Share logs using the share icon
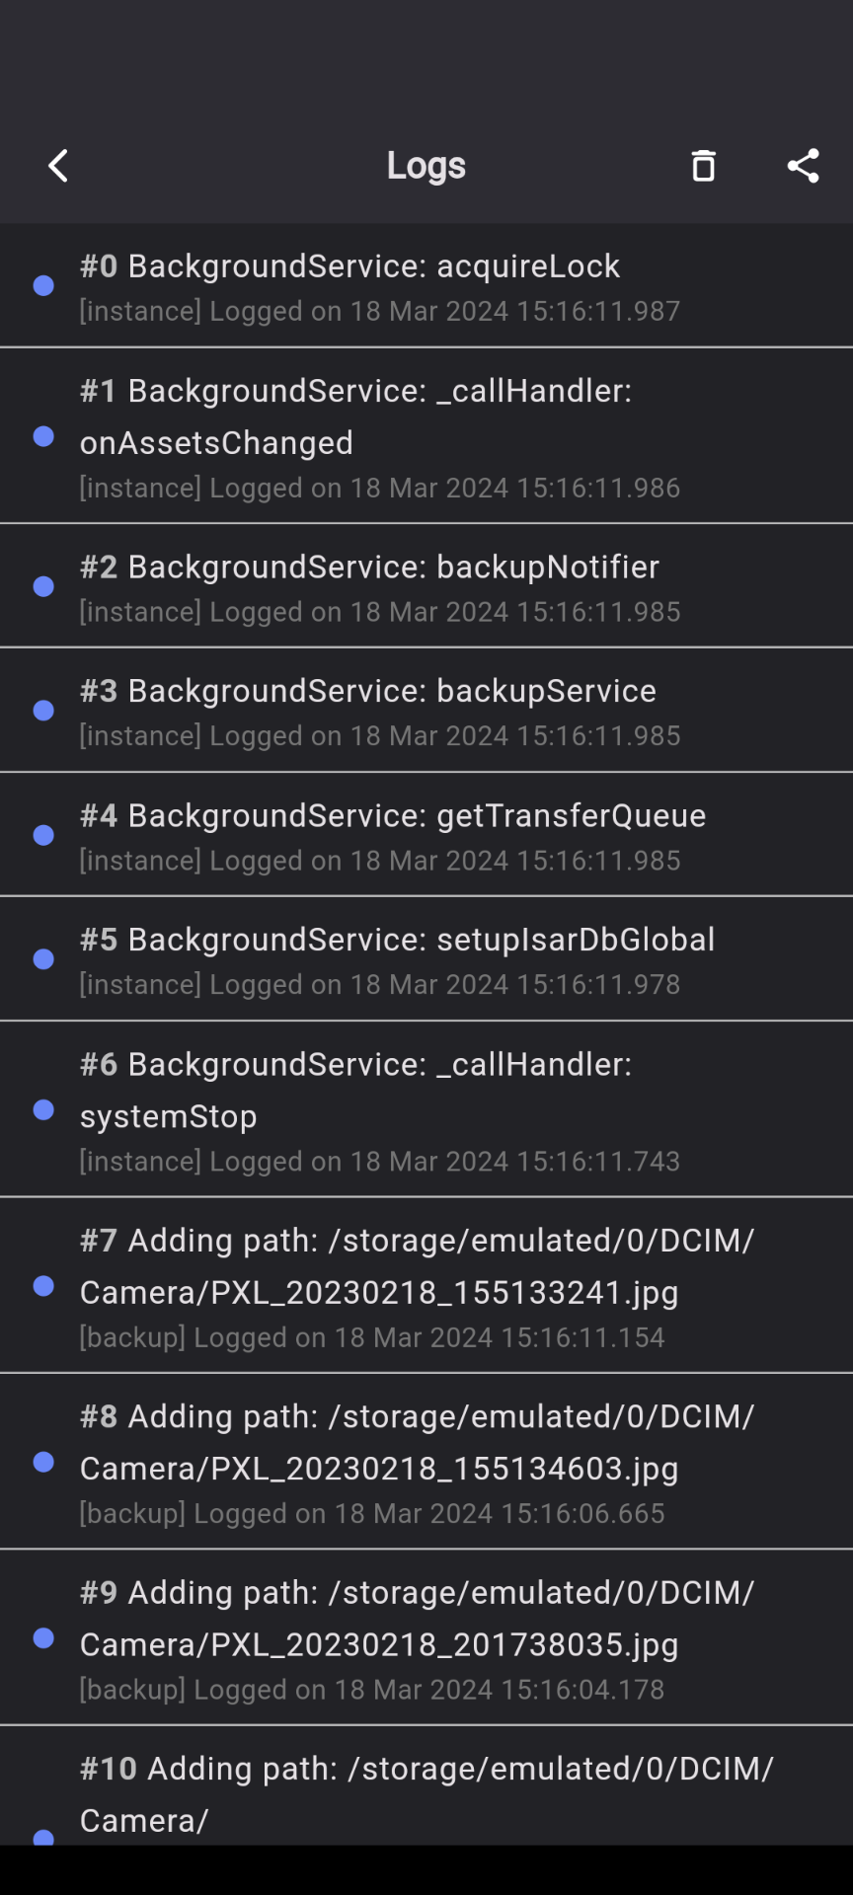Screen dimensions: 853x1895 [803, 166]
